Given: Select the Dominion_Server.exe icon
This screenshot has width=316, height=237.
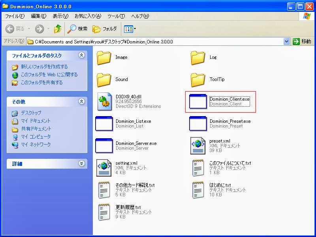Looking at the screenshot, I should click(104, 146).
